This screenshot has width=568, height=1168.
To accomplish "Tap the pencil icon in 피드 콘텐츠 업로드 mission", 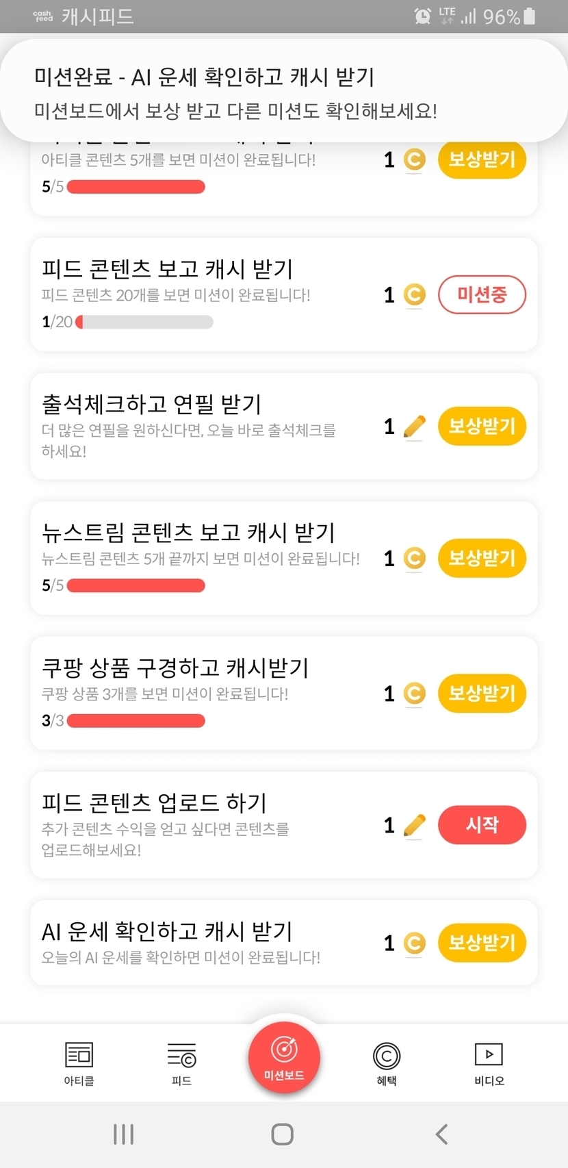I will point(415,825).
